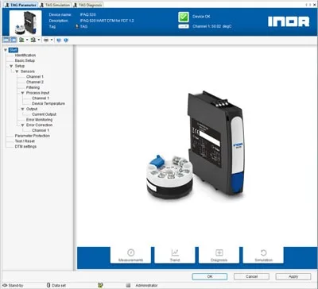Select Channel 2 under Sensors
This screenshot has height=289, width=318.
coord(35,82)
